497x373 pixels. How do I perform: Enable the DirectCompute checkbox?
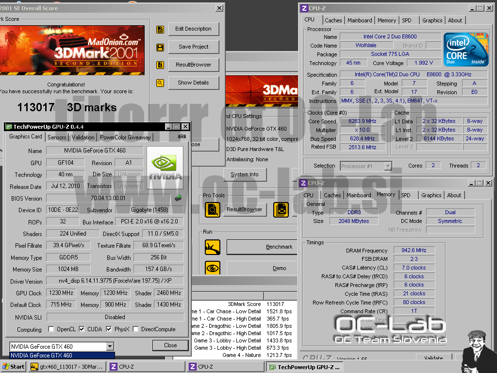click(x=135, y=329)
